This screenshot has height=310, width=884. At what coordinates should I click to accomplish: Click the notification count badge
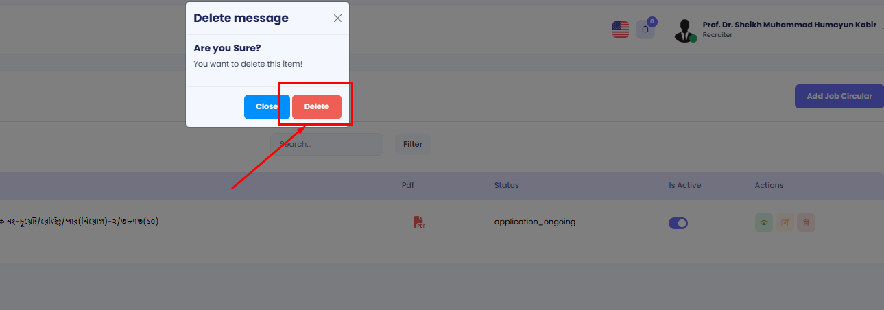(x=652, y=21)
